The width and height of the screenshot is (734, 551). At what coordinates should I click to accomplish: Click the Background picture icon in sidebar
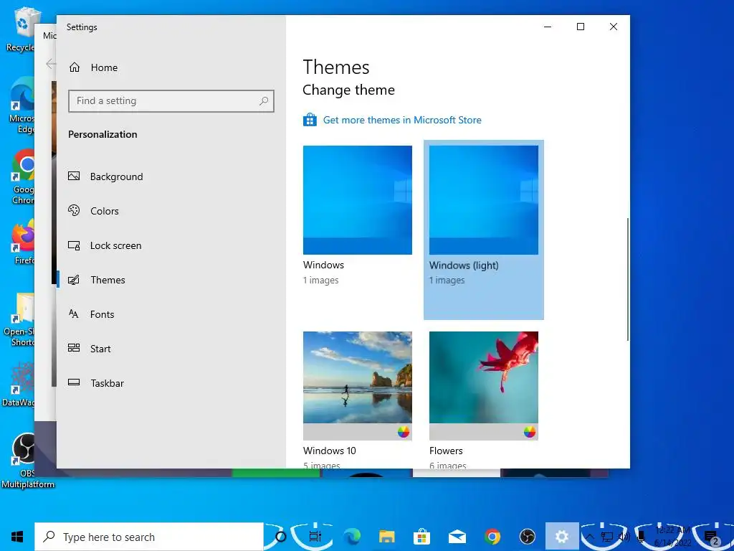(x=74, y=176)
